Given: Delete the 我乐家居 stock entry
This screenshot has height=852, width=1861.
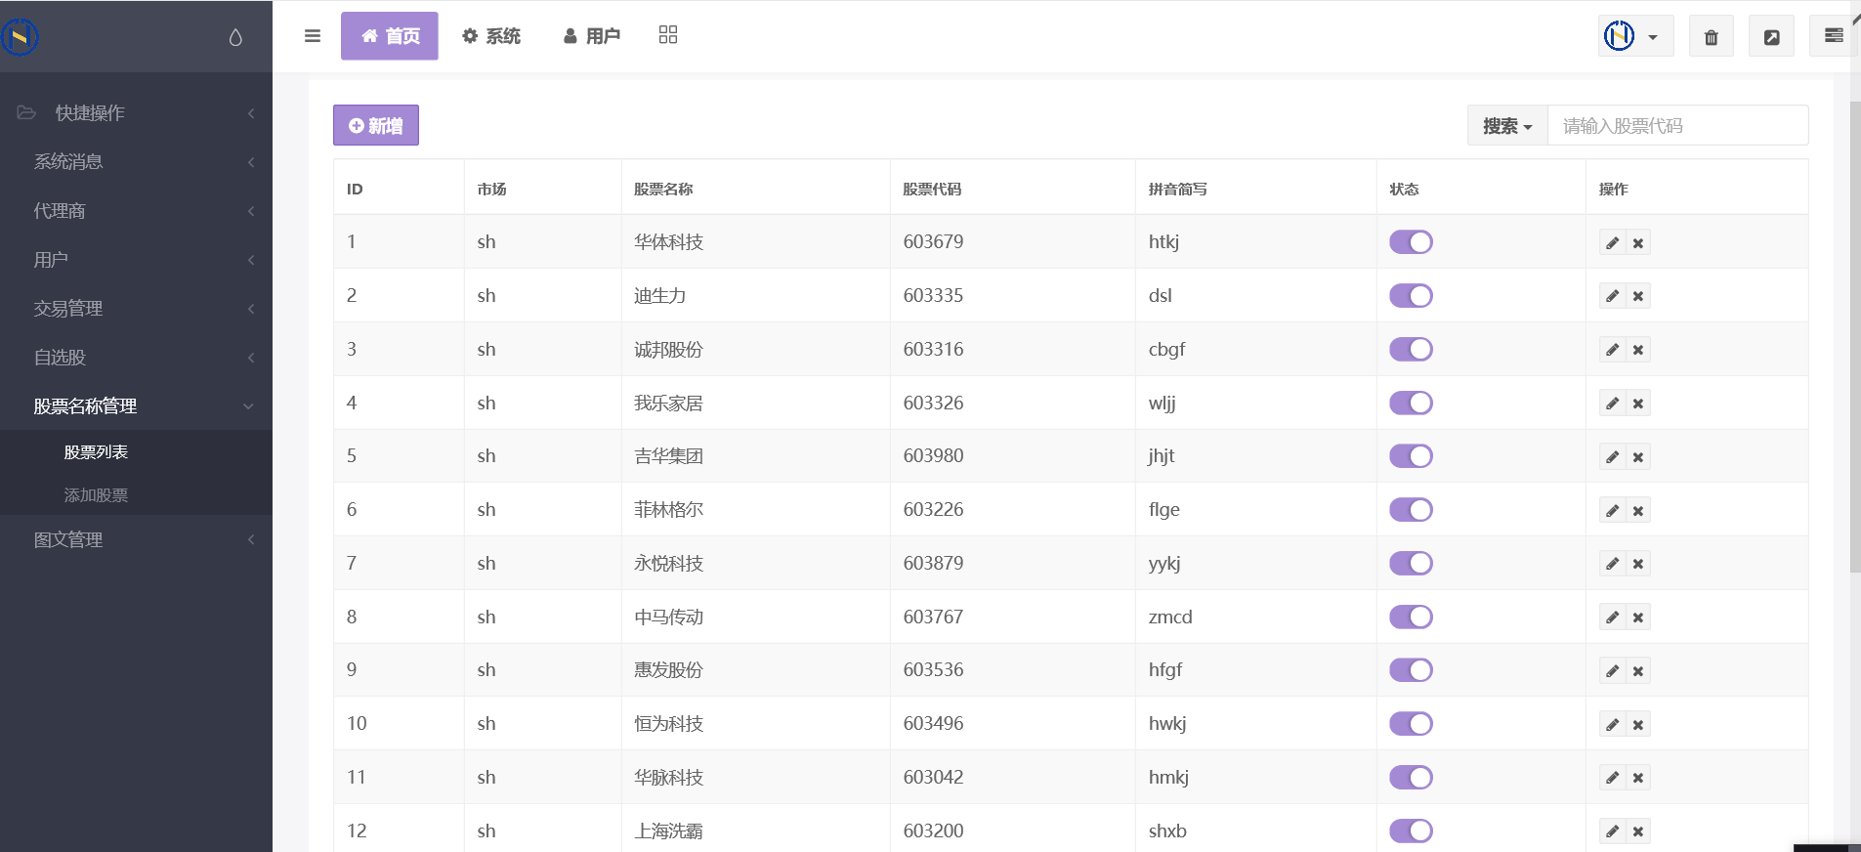Looking at the screenshot, I should [1638, 404].
